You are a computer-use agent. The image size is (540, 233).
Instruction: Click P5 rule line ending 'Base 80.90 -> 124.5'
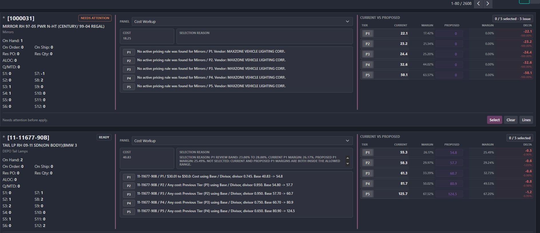[x=216, y=211]
